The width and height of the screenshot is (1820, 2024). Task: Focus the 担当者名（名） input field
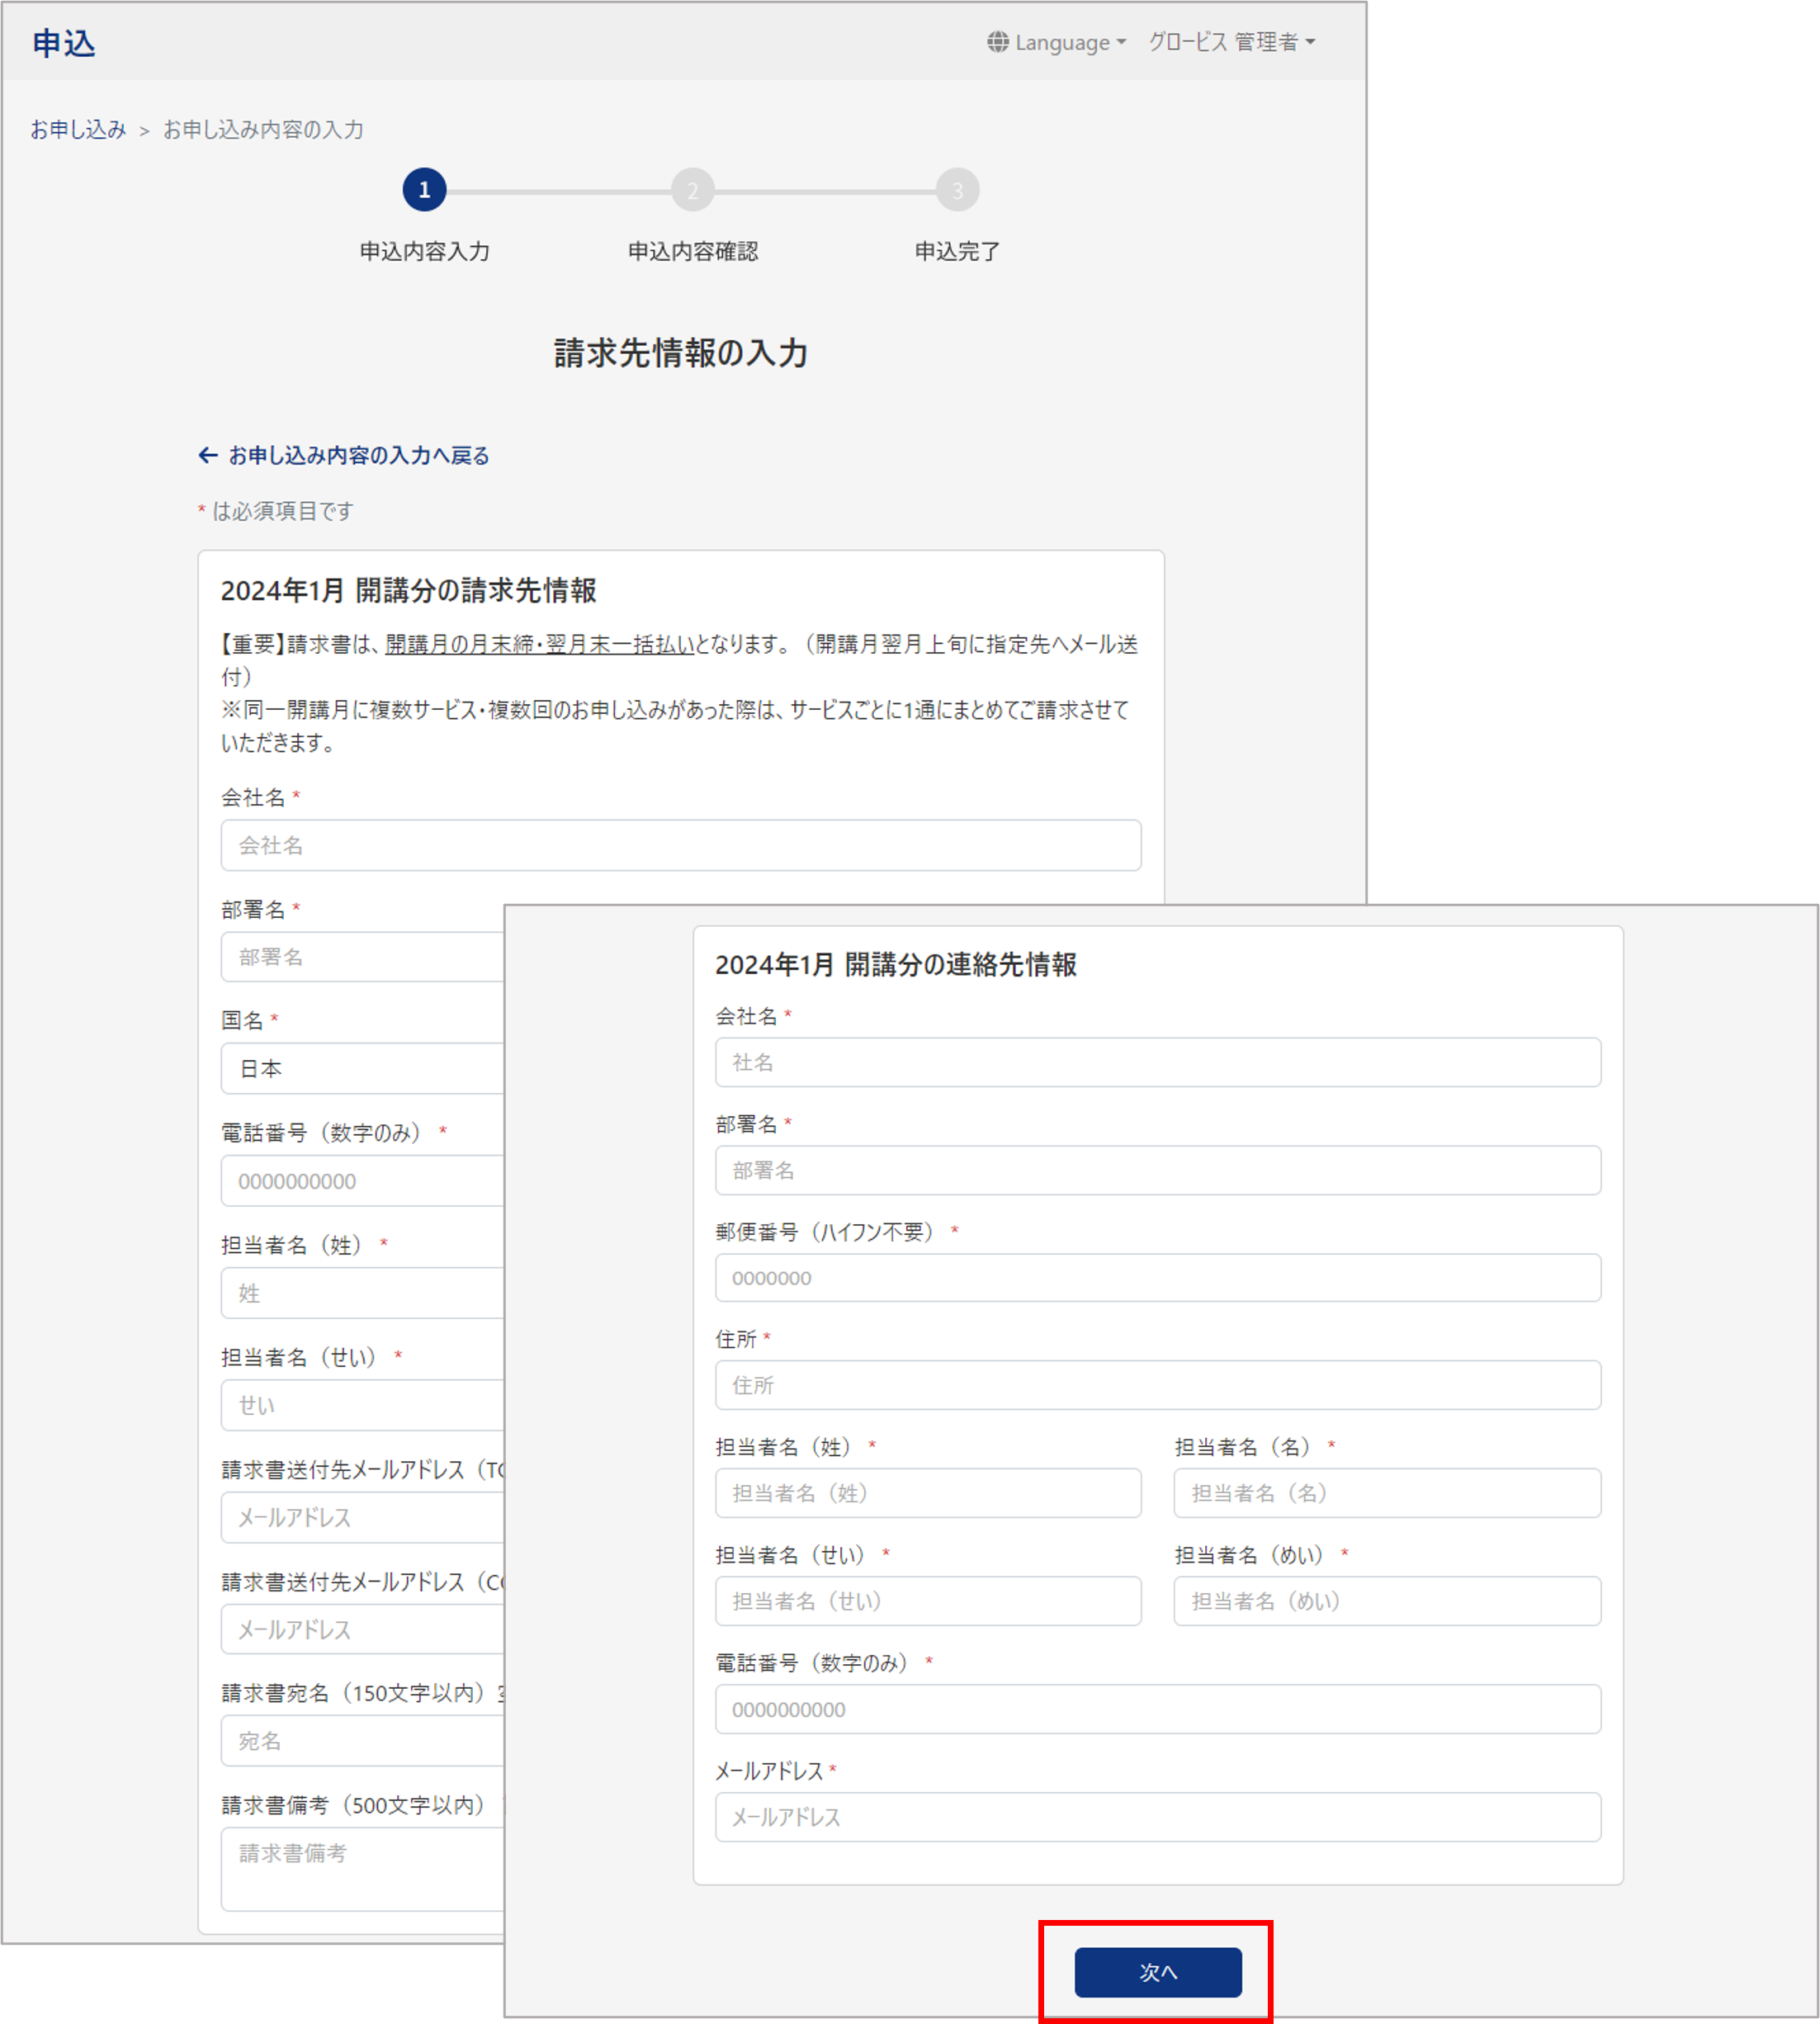pyautogui.click(x=1386, y=1494)
